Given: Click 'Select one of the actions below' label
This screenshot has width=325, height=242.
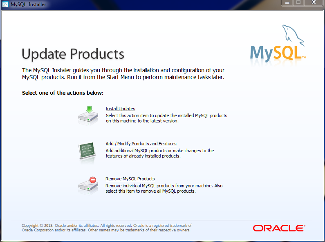Looking at the screenshot, I should pos(63,93).
